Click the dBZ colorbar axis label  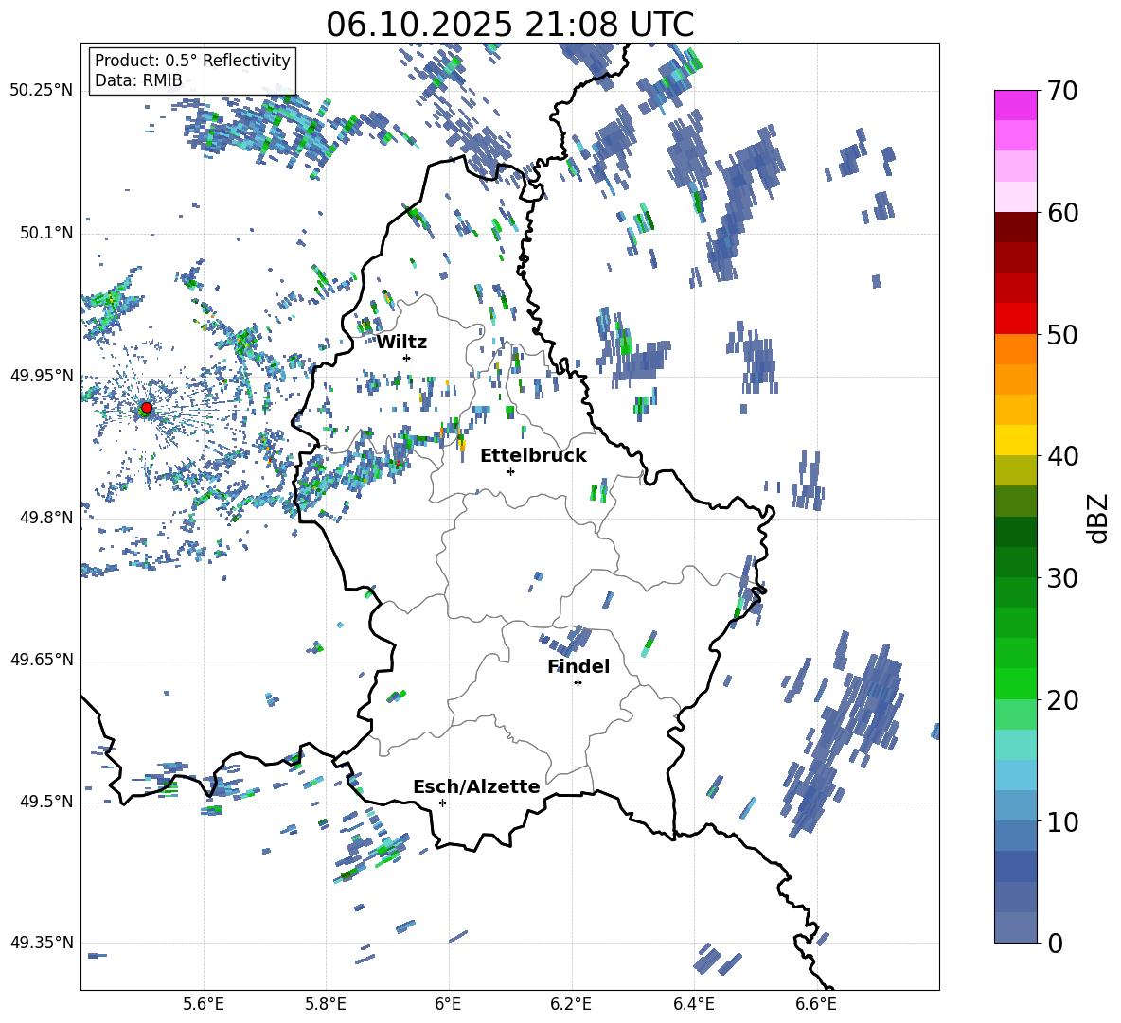coord(1098,518)
